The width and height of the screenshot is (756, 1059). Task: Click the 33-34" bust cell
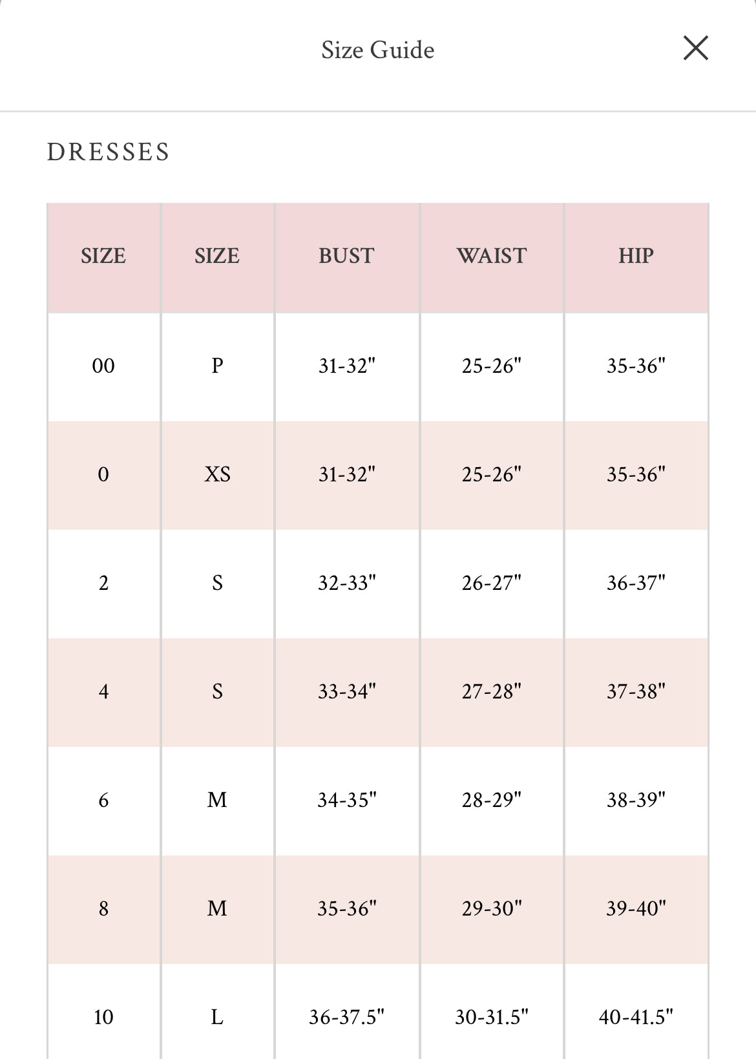click(346, 691)
